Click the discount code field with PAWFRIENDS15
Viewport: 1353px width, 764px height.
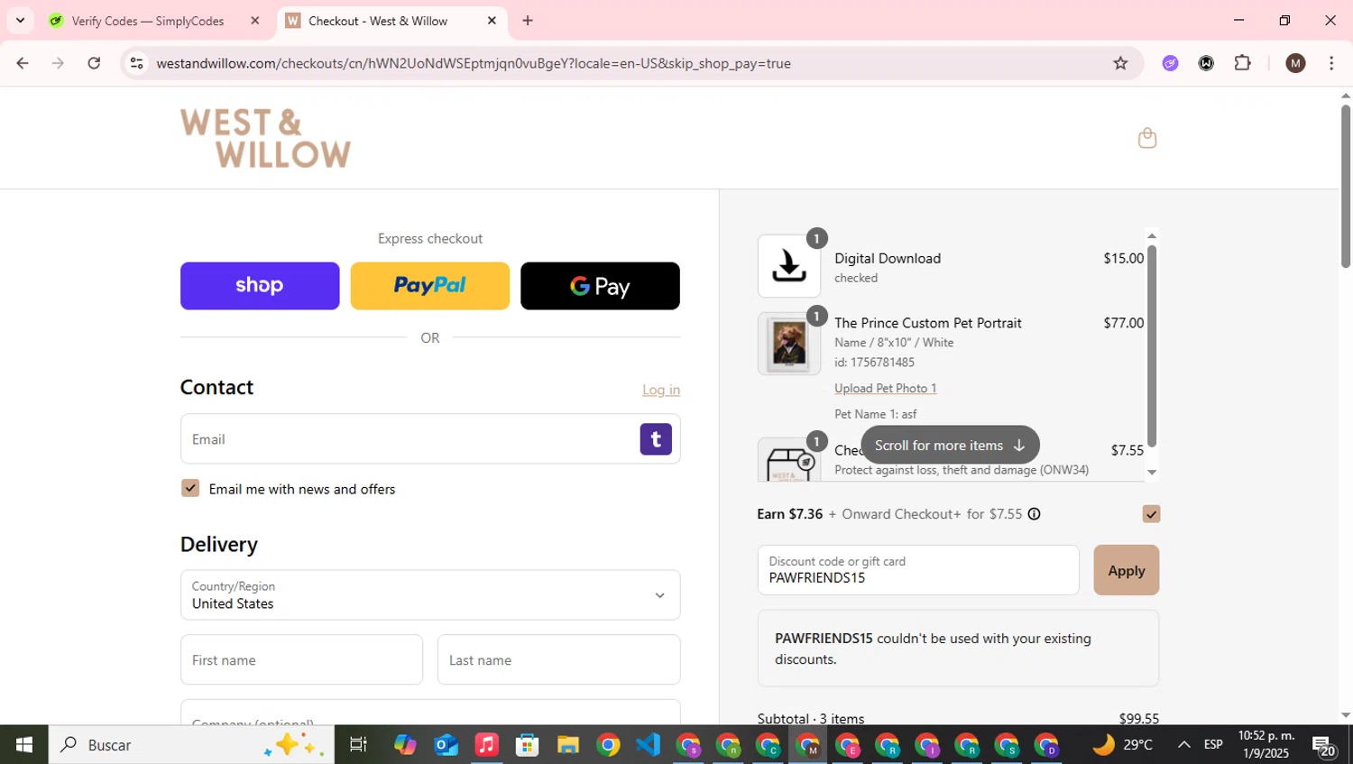pos(918,570)
